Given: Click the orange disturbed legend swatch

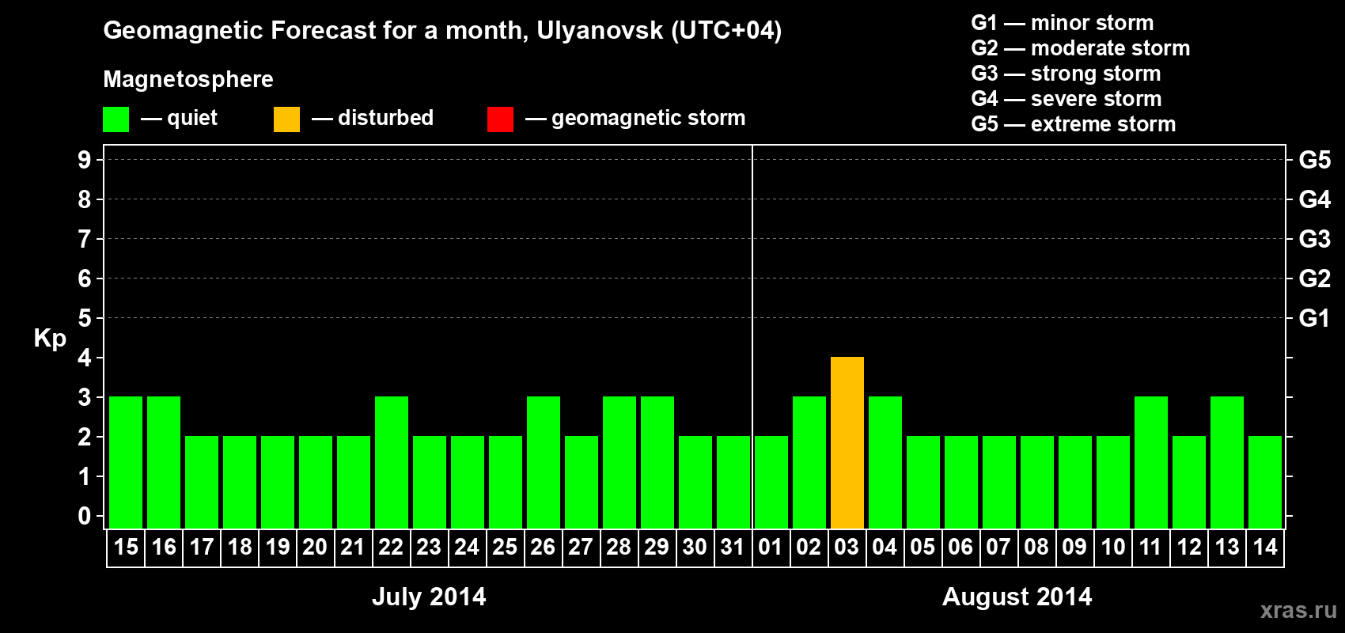Looking at the screenshot, I should coord(286,119).
